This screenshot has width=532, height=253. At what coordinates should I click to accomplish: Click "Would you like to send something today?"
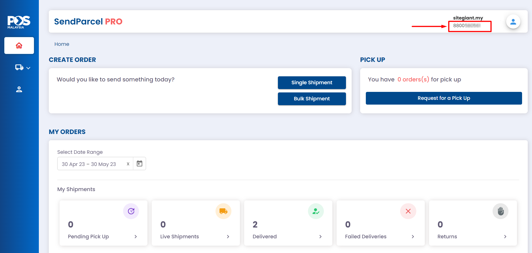pyautogui.click(x=116, y=79)
